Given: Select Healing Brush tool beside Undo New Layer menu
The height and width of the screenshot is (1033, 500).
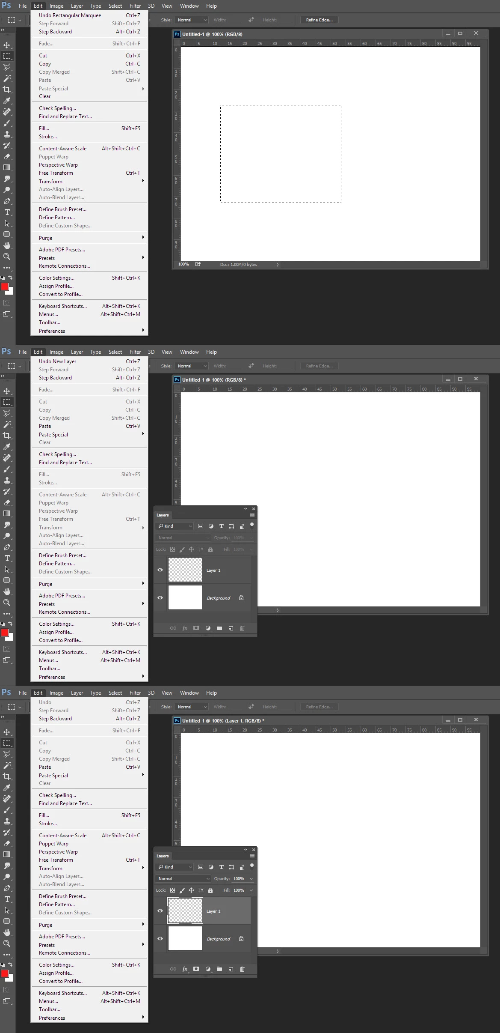Looking at the screenshot, I should 7,458.
